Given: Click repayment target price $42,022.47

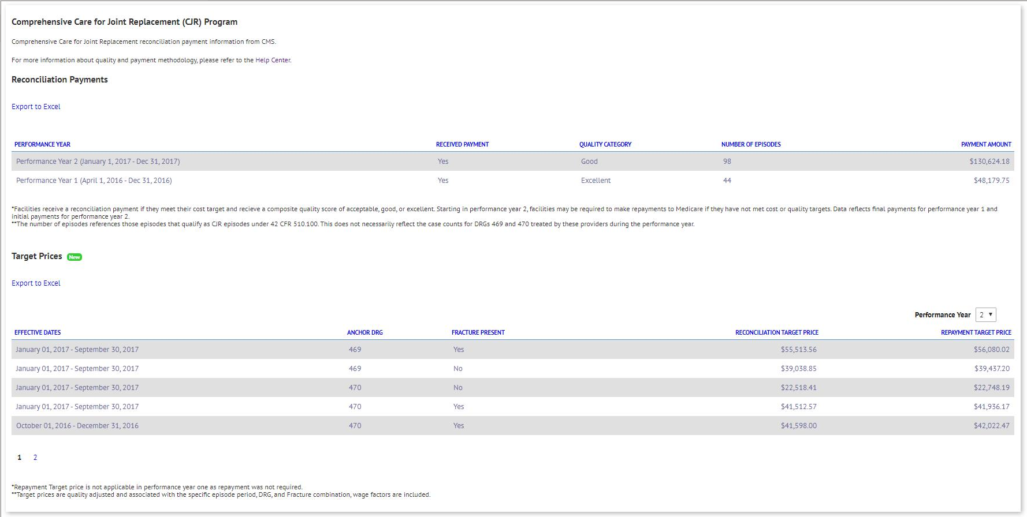Looking at the screenshot, I should coord(992,426).
